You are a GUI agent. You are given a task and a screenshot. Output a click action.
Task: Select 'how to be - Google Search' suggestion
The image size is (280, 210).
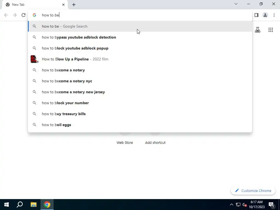point(140,26)
